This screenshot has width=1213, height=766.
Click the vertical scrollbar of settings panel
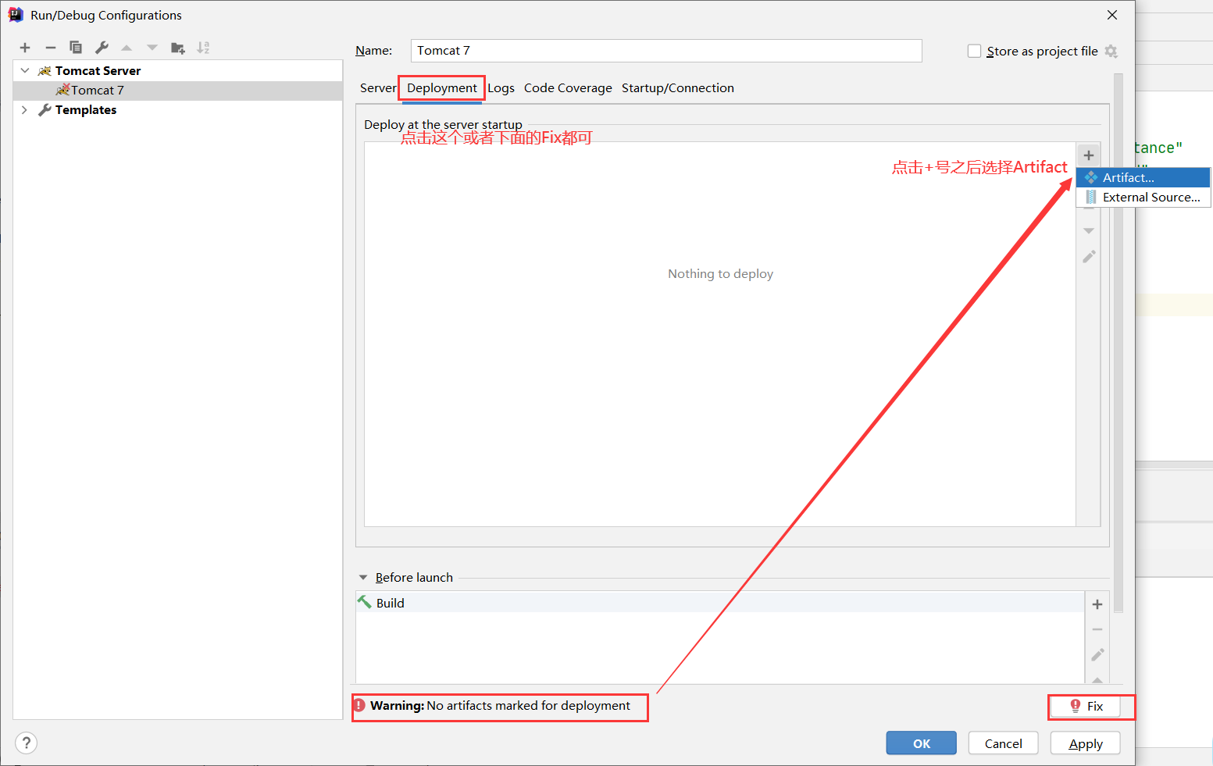click(1118, 344)
